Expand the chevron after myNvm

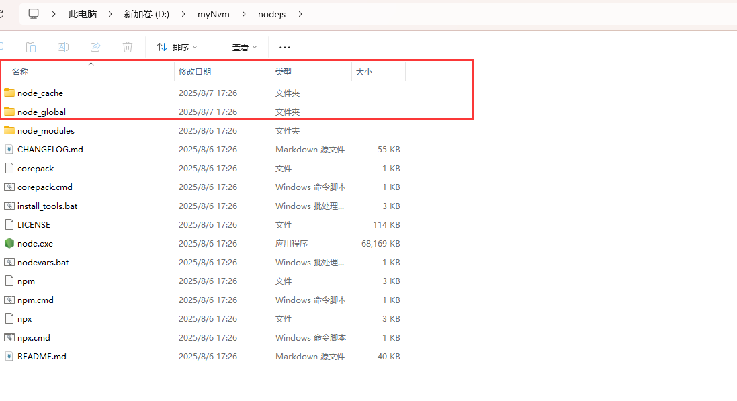click(x=243, y=15)
